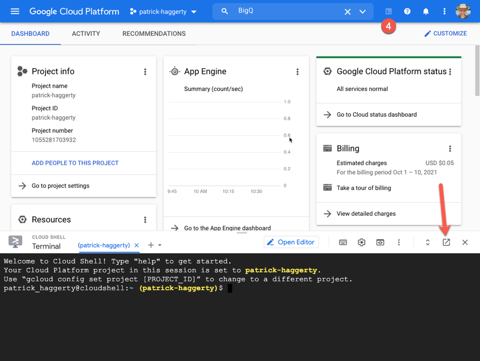The width and height of the screenshot is (480, 361).
Task: Open the hamburger navigation menu
Action: (15, 11)
